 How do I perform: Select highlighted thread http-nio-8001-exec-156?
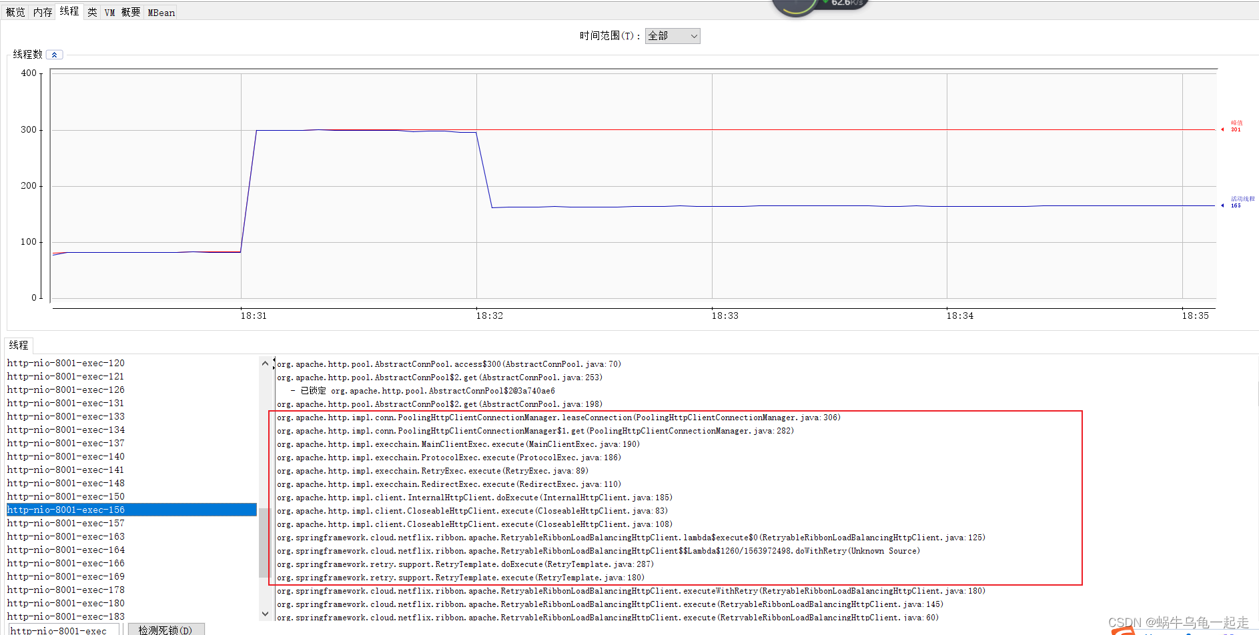(x=131, y=510)
